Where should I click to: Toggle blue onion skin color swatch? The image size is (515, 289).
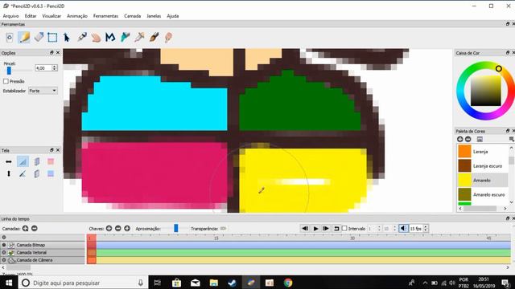tap(51, 173)
